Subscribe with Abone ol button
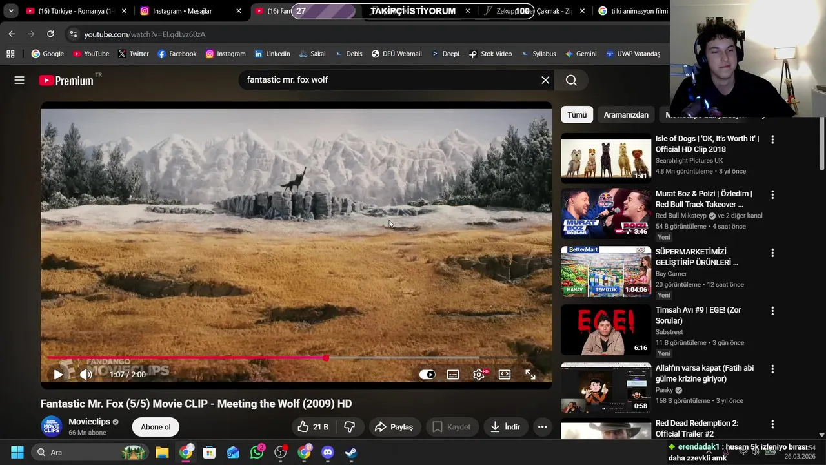826x465 pixels. tap(156, 427)
